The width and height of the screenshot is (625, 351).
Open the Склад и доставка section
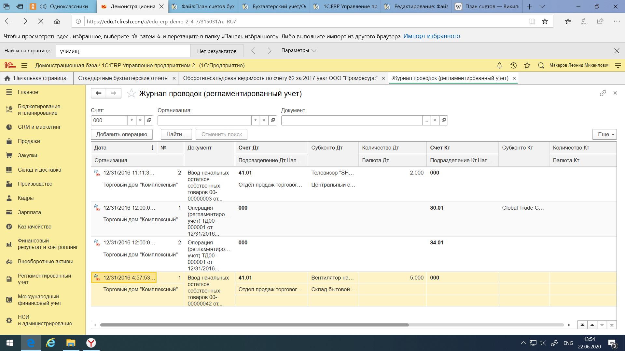pos(43,170)
